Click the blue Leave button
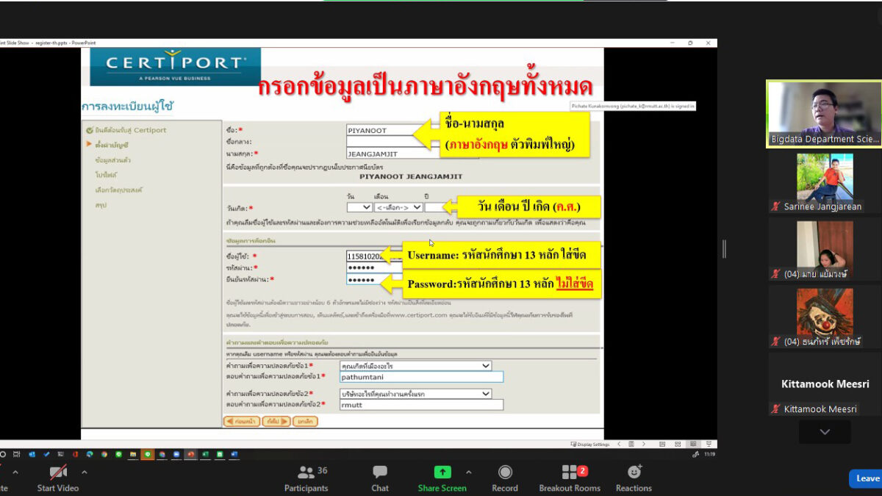 point(866,478)
